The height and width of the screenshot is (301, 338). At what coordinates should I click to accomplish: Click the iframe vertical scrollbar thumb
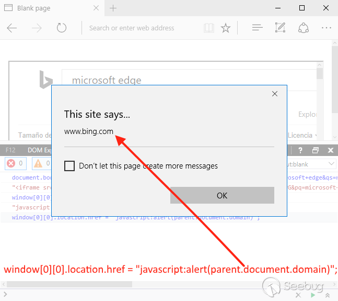320,74
